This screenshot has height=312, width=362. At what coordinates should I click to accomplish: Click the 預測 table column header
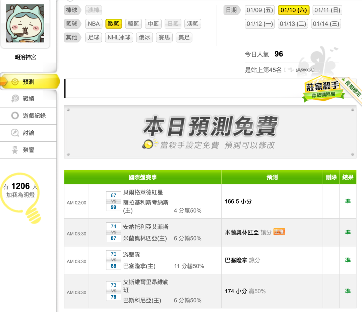272,177
